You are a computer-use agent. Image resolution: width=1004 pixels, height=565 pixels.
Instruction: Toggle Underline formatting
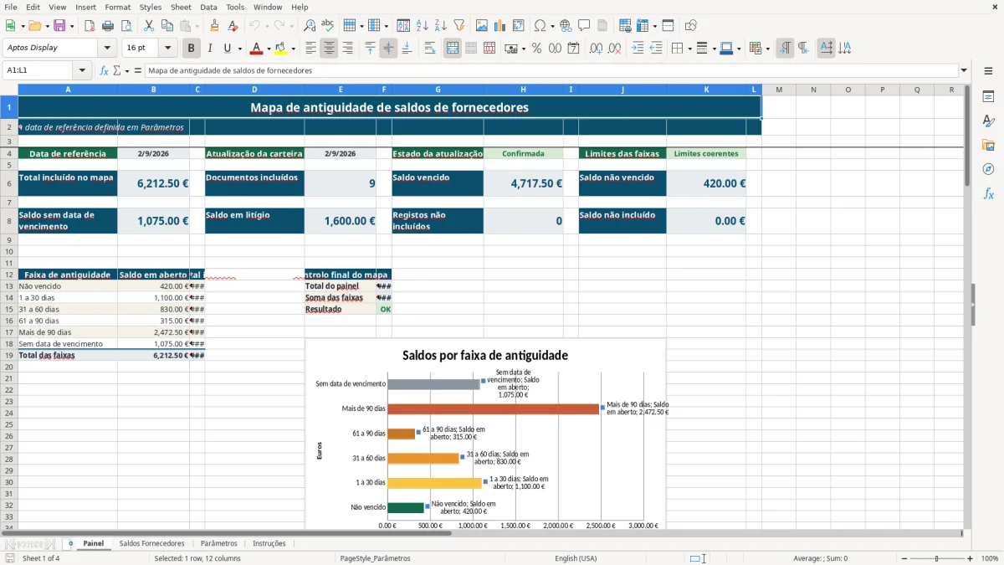(x=227, y=49)
